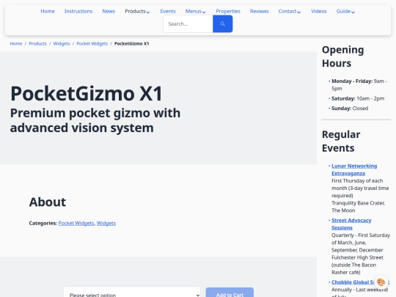Click the Opening Hours heading
Screen dimensions: 396x297
tap(342, 56)
